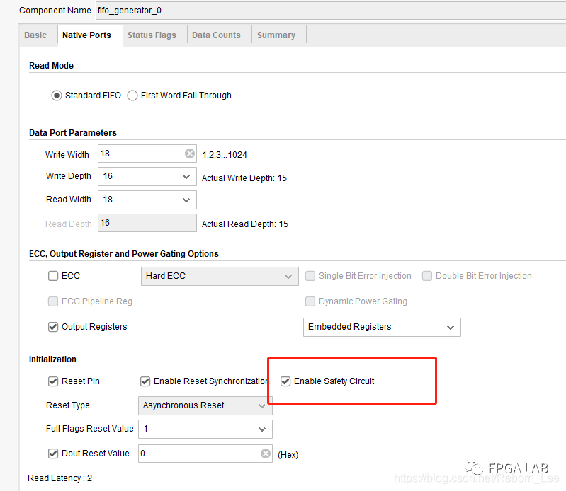The height and width of the screenshot is (491, 566).
Task: Toggle the Reset Pin checkbox
Action: pyautogui.click(x=53, y=381)
